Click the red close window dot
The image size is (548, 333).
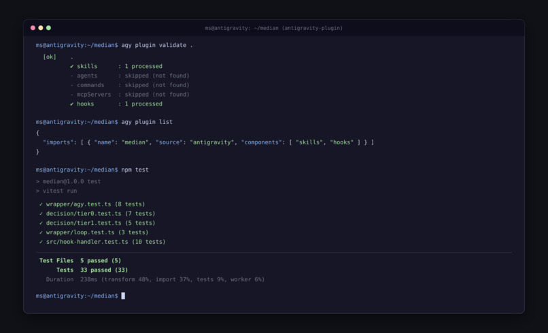pyautogui.click(x=33, y=28)
